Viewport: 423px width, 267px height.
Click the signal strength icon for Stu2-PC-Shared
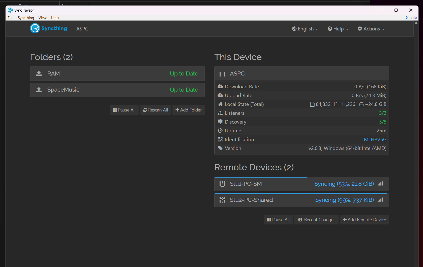[x=380, y=200]
